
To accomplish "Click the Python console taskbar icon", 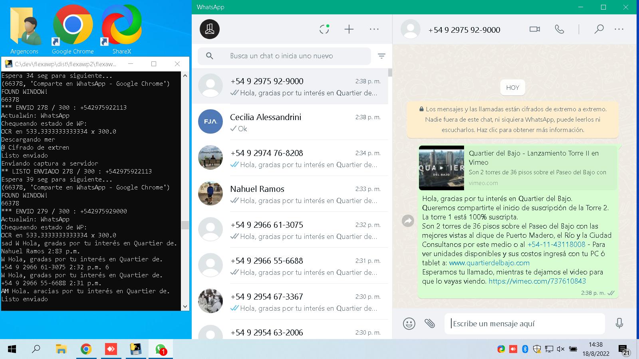I will (136, 349).
